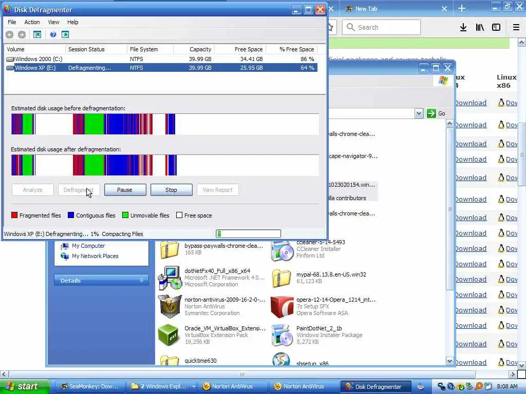
Task: Sort by Session Status column header
Action: pos(96,49)
